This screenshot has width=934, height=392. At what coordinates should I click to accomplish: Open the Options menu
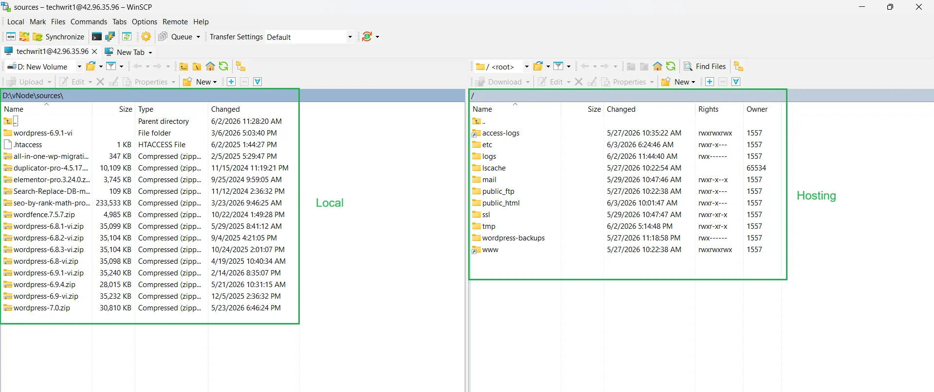pyautogui.click(x=145, y=22)
